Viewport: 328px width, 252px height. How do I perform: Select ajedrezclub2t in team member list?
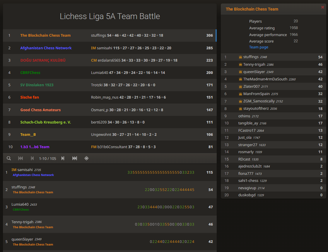point(273,166)
